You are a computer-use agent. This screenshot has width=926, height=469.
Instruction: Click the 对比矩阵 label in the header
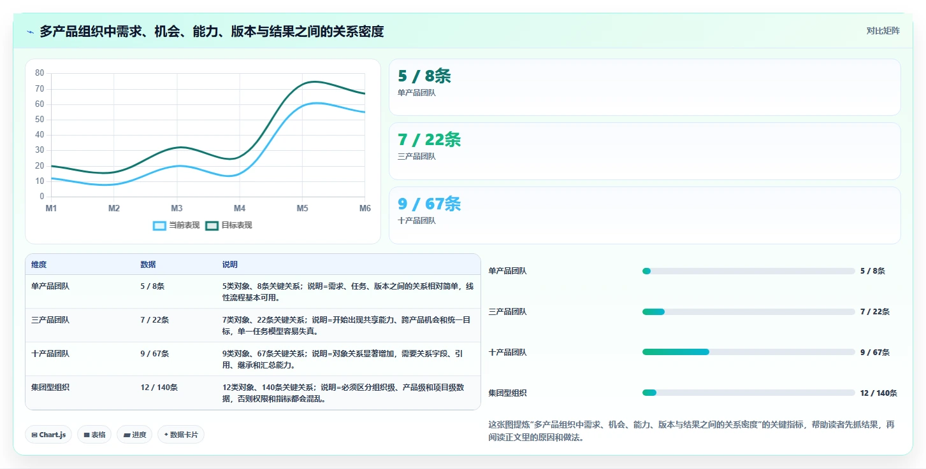point(883,31)
